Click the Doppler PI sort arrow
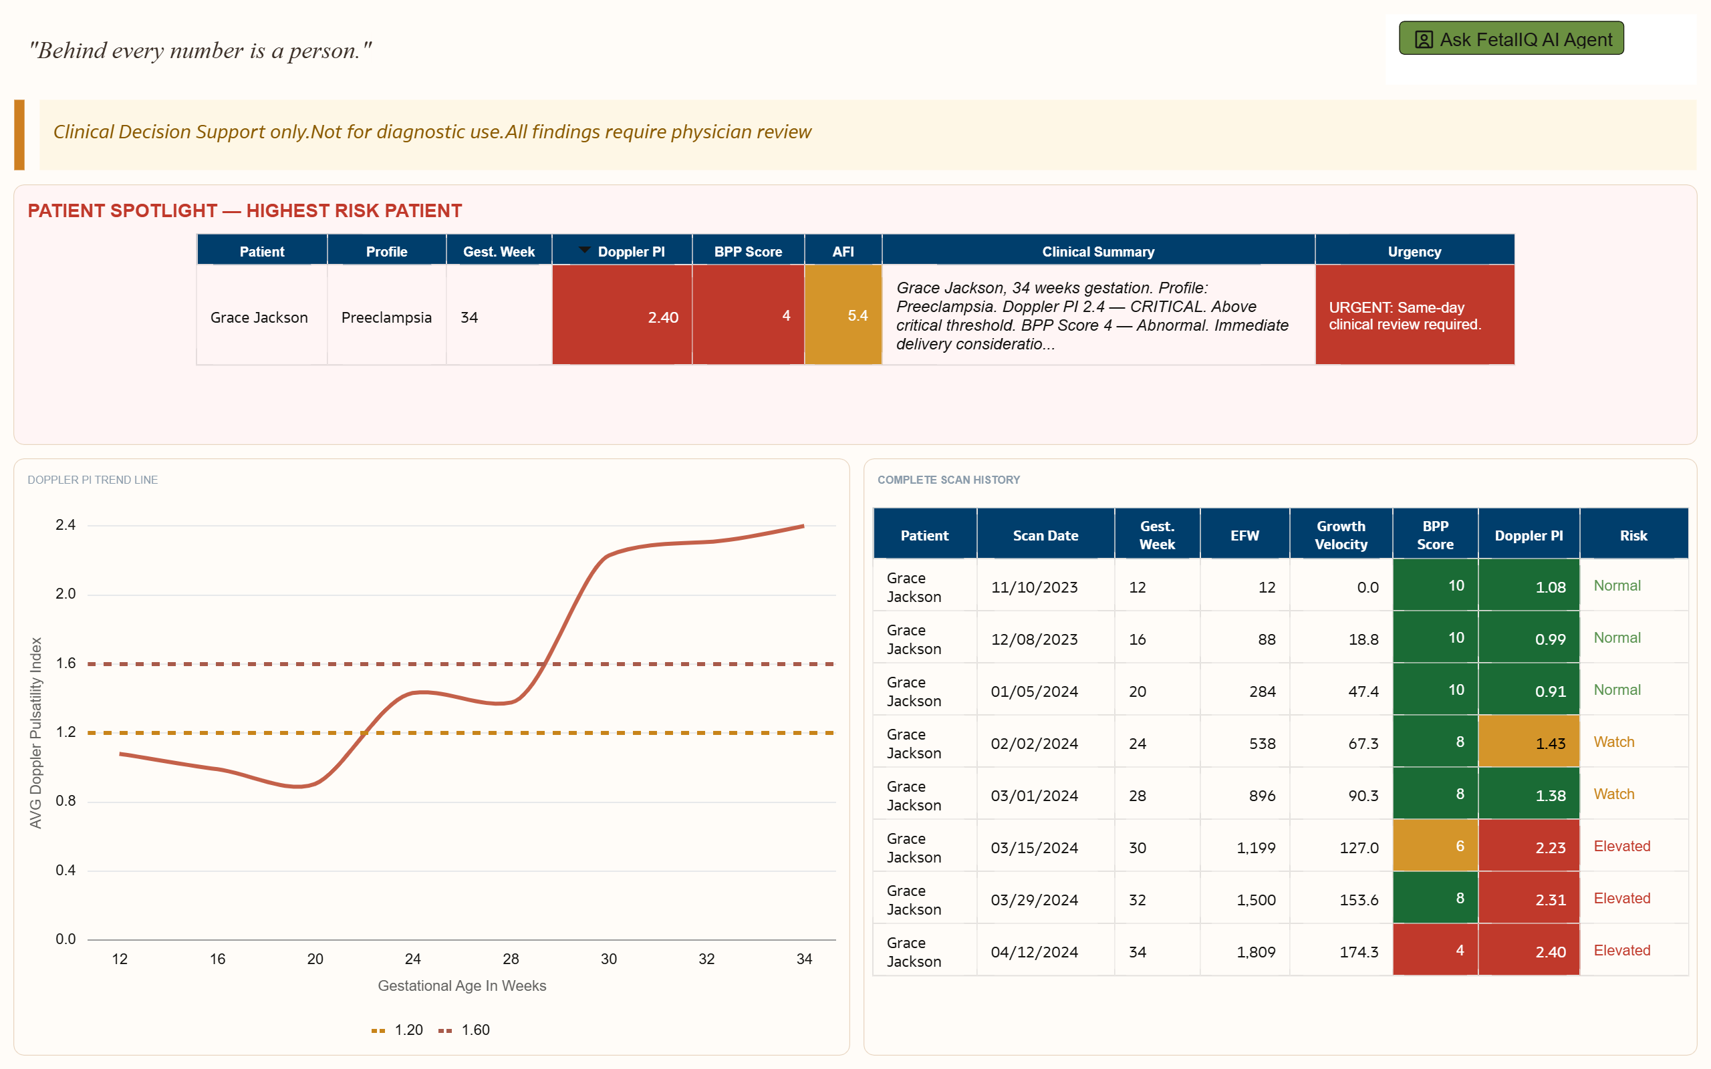1711x1069 pixels. click(584, 249)
